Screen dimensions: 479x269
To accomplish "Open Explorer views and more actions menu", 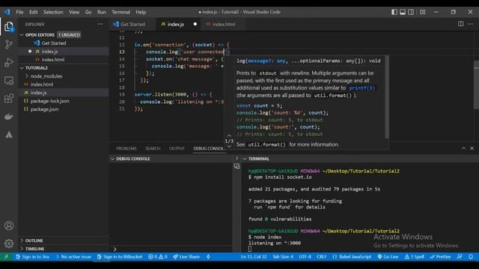I will (100, 24).
